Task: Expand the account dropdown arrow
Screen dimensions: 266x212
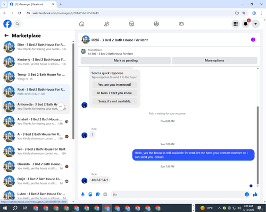Action: tap(255, 24)
